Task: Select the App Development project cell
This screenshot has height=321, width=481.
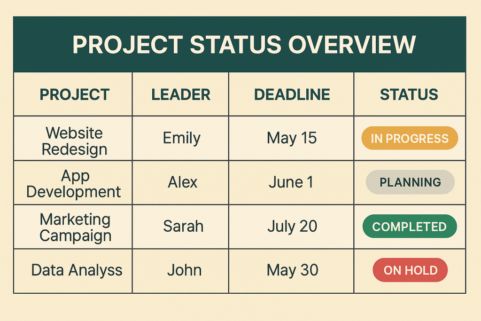Action: click(x=73, y=183)
